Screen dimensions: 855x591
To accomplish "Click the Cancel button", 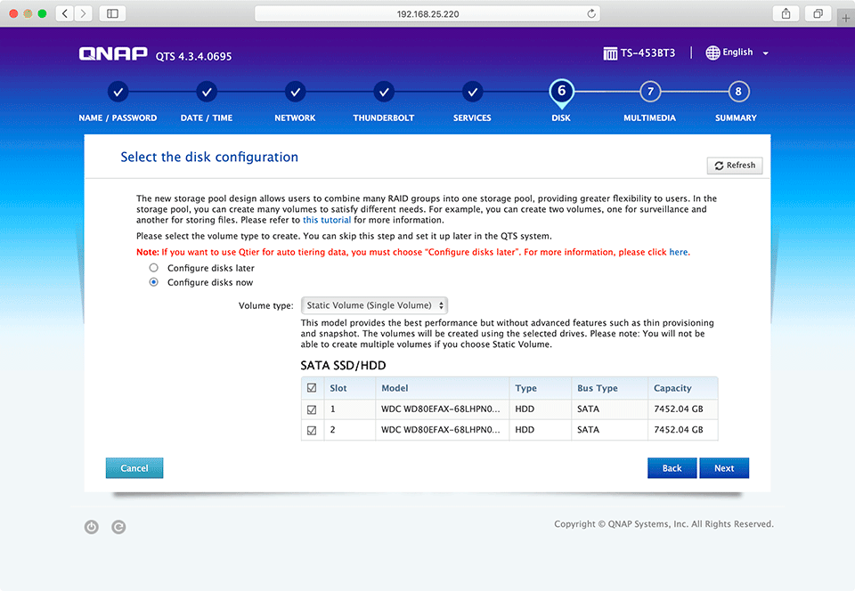I will [x=134, y=468].
